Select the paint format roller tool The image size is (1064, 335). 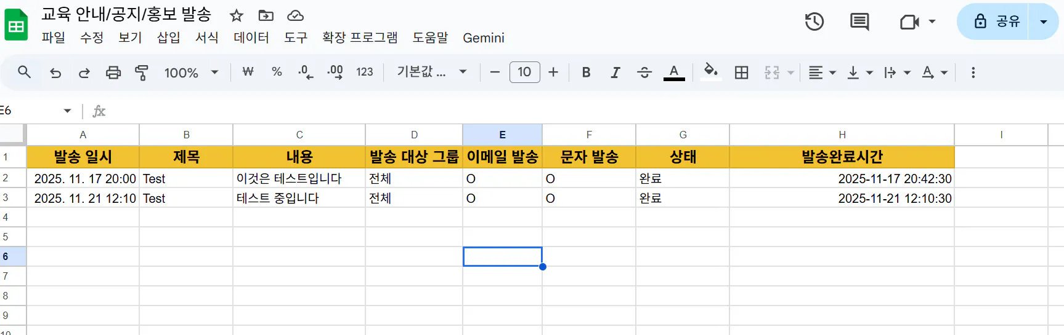[142, 73]
